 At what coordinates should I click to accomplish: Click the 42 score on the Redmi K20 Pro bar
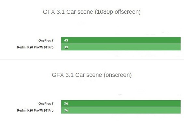(66, 47)
